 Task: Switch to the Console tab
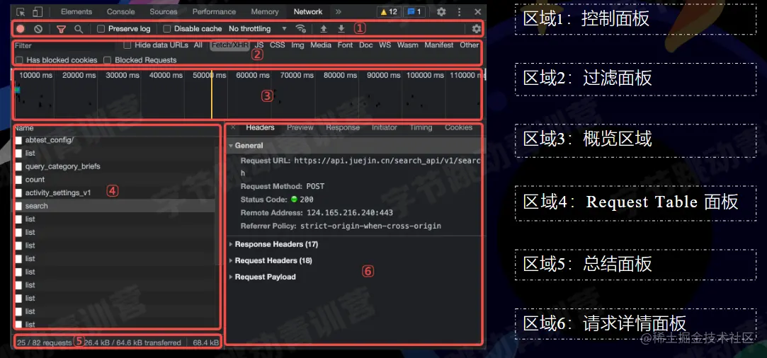pos(121,12)
